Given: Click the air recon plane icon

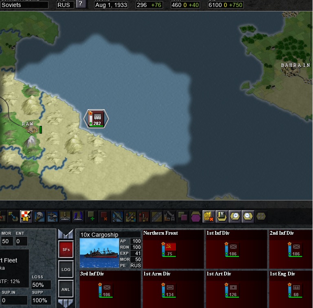Looking at the screenshot, I should 130,216.
